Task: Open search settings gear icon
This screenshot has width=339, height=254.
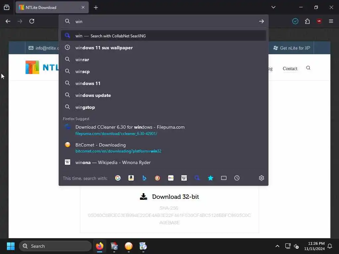Action: (262, 178)
